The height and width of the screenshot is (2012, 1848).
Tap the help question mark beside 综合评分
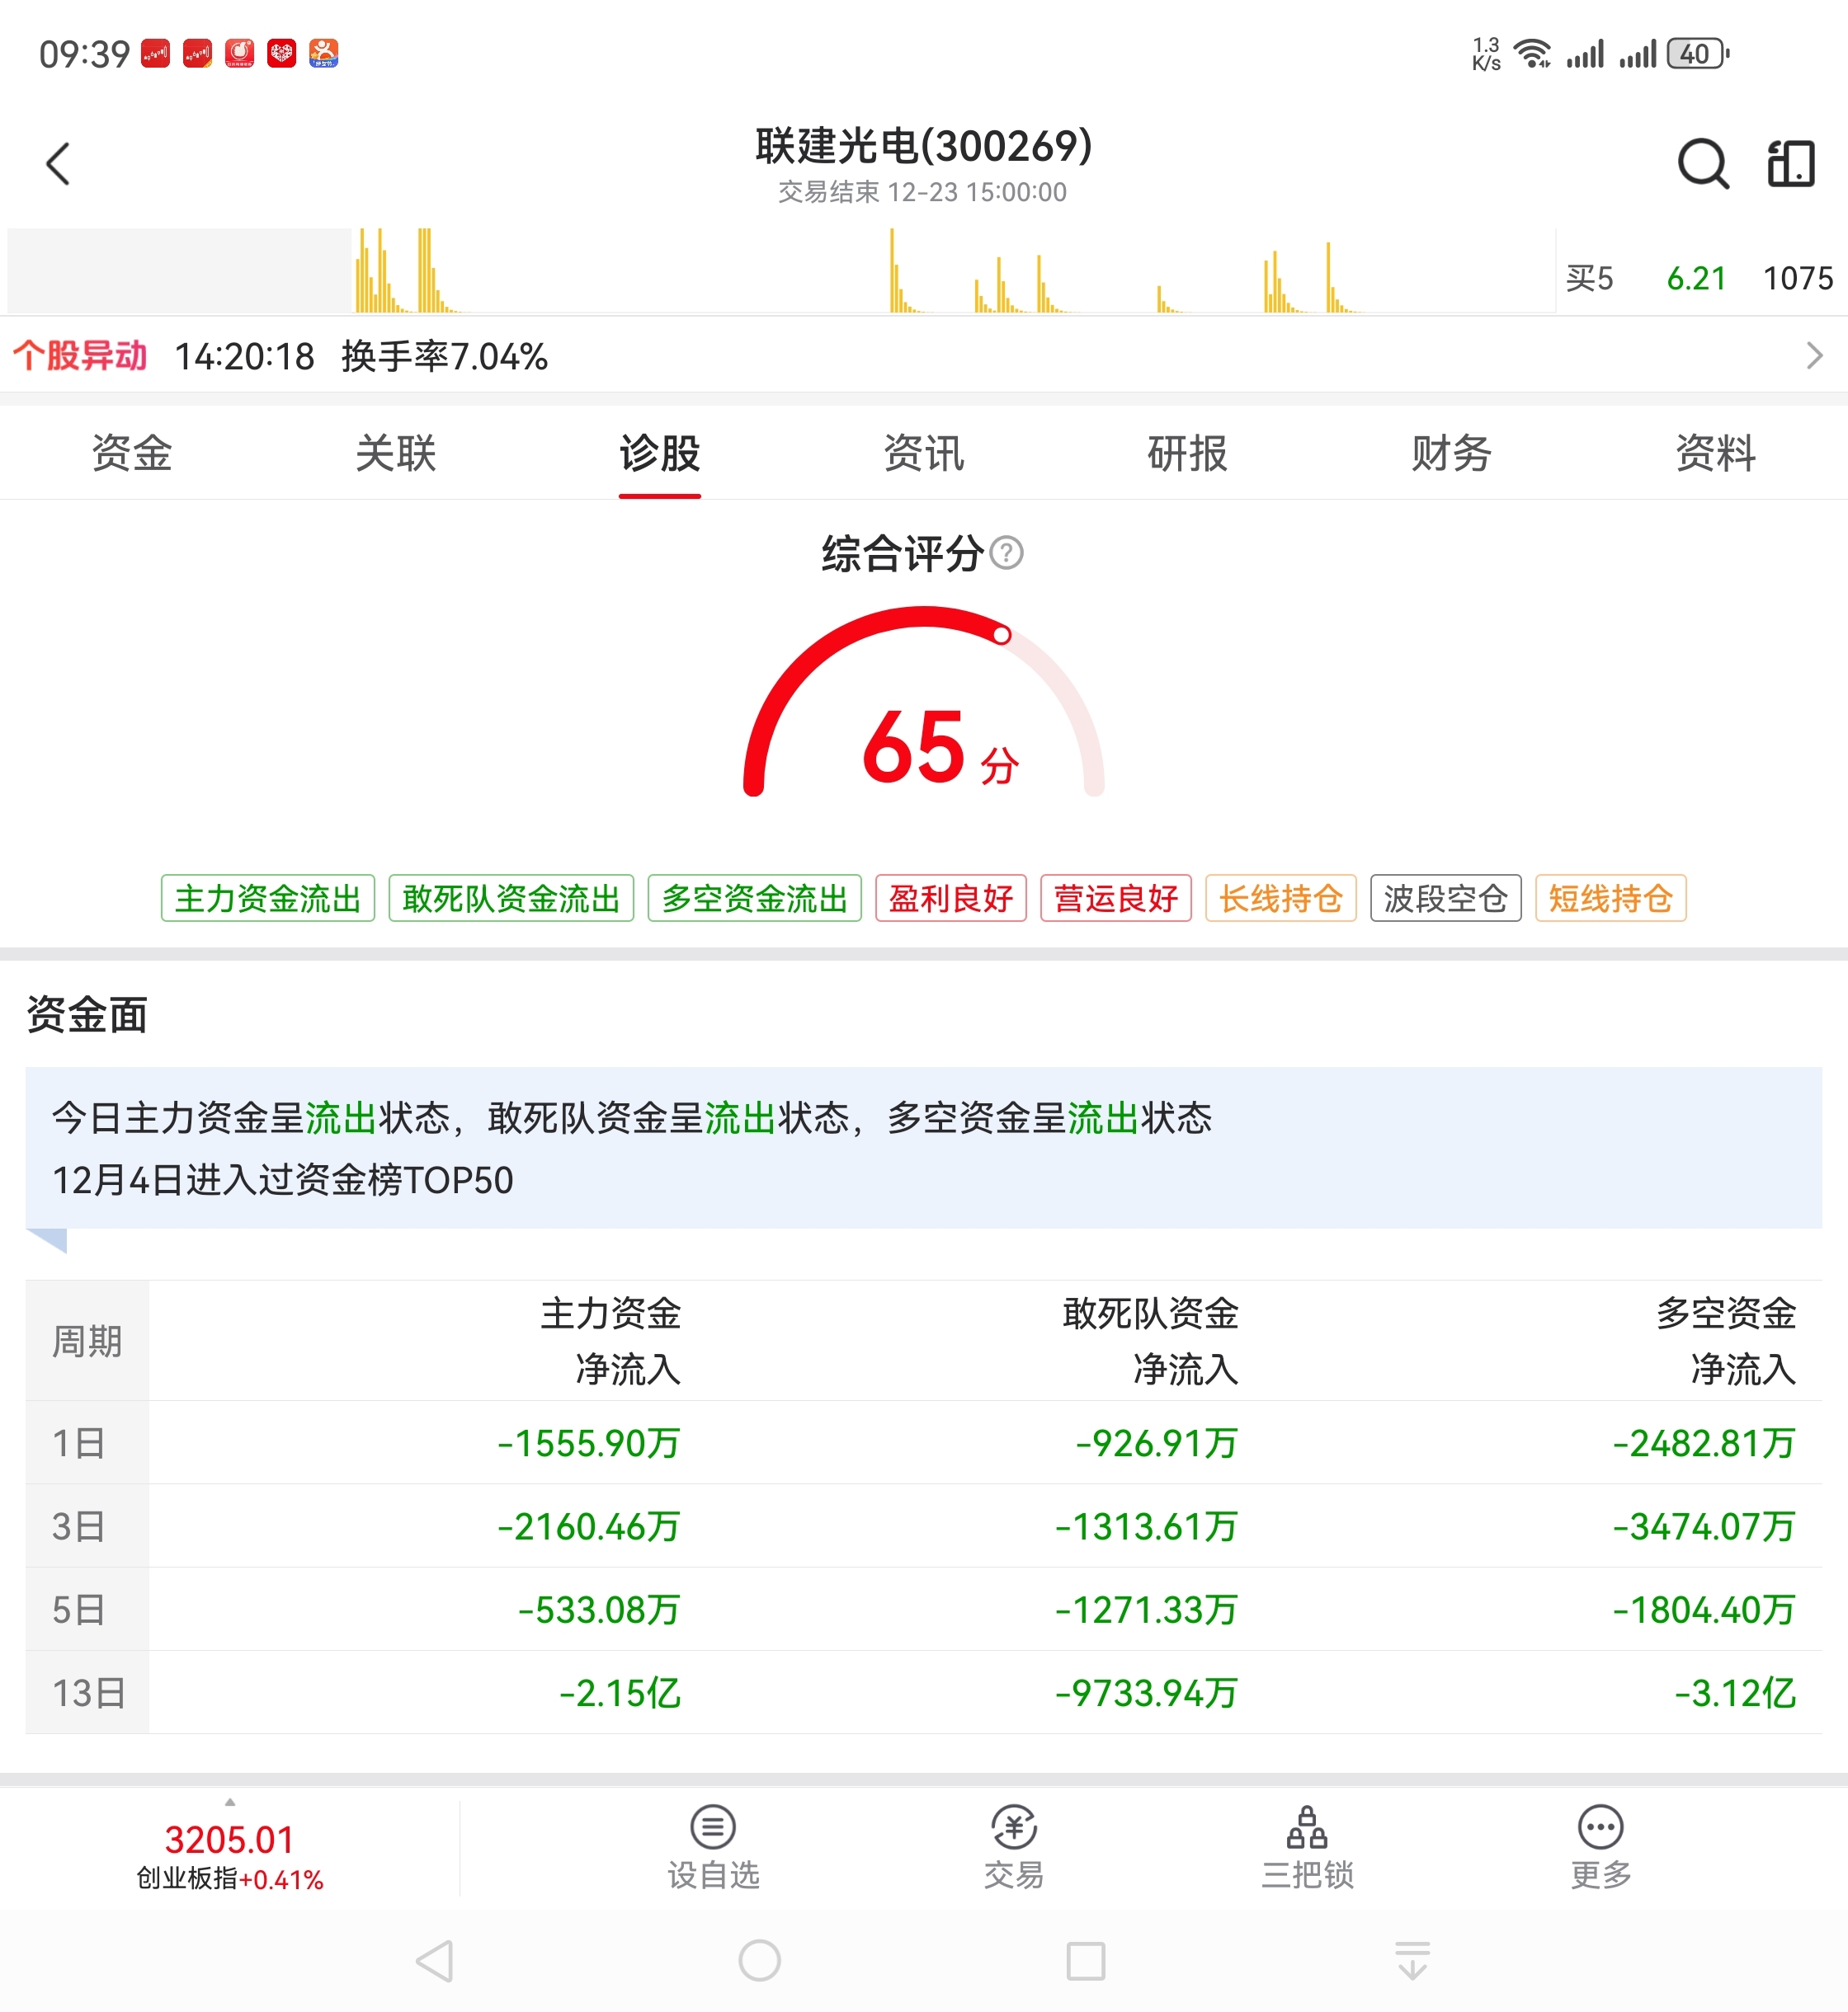(1006, 552)
